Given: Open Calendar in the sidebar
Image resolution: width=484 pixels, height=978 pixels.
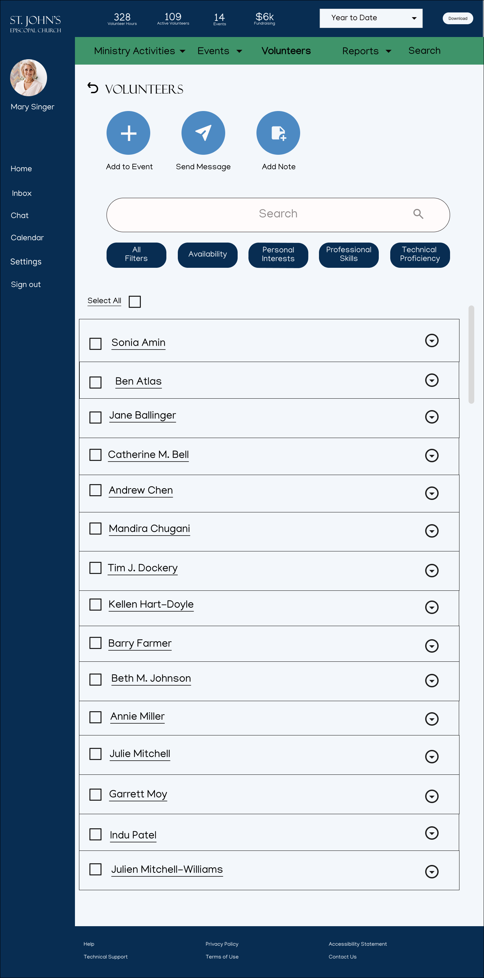Looking at the screenshot, I should 27,238.
